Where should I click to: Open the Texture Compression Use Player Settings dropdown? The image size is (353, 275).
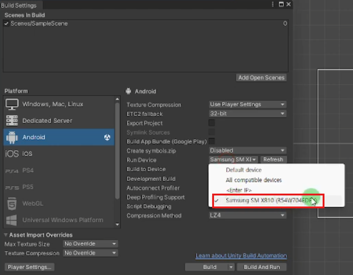[x=248, y=104]
